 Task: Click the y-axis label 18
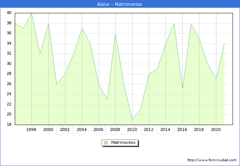tap(9, 124)
